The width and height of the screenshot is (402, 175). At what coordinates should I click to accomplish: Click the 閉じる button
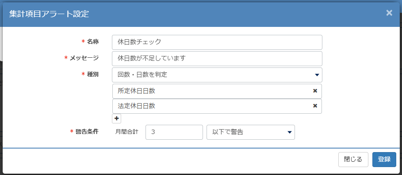(353, 160)
